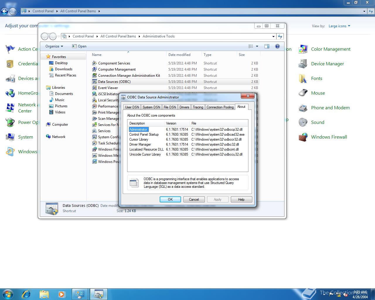This screenshot has height=300, width=375.
Task: Refresh the Administrative Tools folder
Action: pos(280,37)
